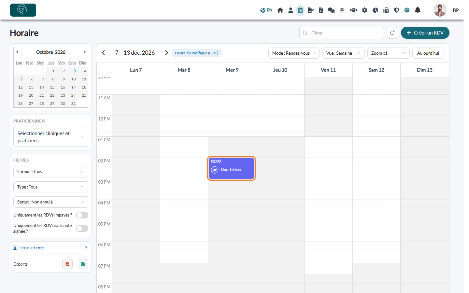Open the notes pencil icon
469x293 pixels.
(x=311, y=10)
